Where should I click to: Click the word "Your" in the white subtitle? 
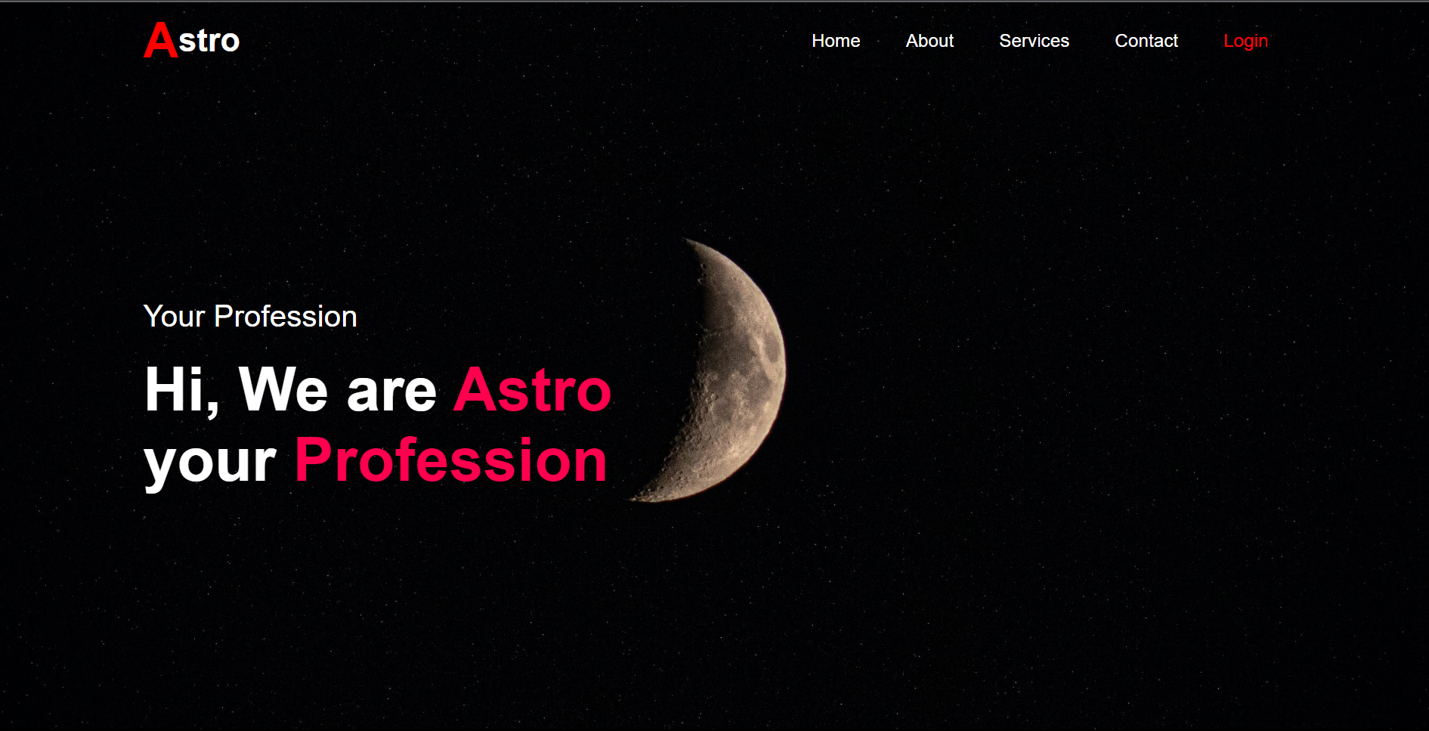pos(174,317)
